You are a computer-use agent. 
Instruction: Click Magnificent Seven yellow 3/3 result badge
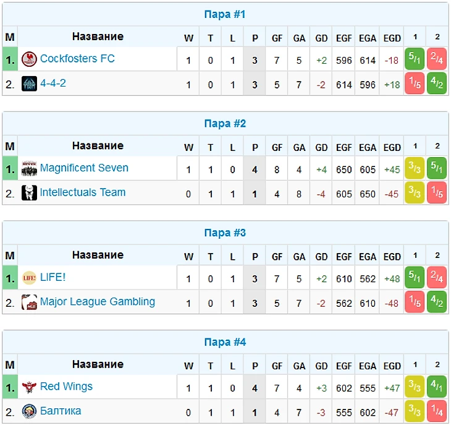point(415,168)
